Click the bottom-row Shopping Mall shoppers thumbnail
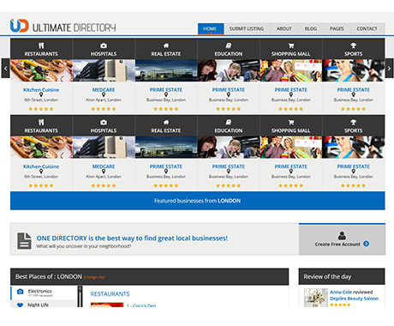 coord(291,147)
